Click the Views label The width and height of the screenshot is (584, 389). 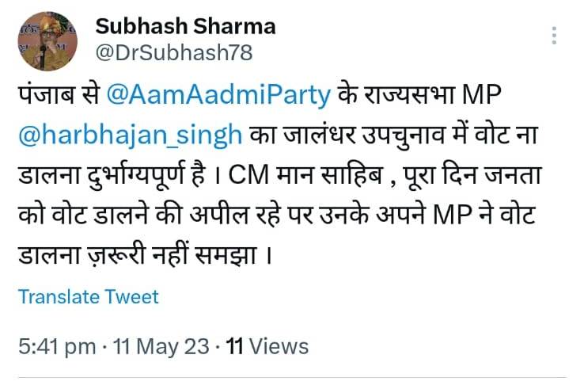tap(278, 346)
